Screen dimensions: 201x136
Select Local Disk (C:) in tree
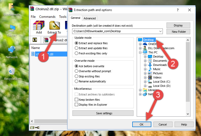162,82
